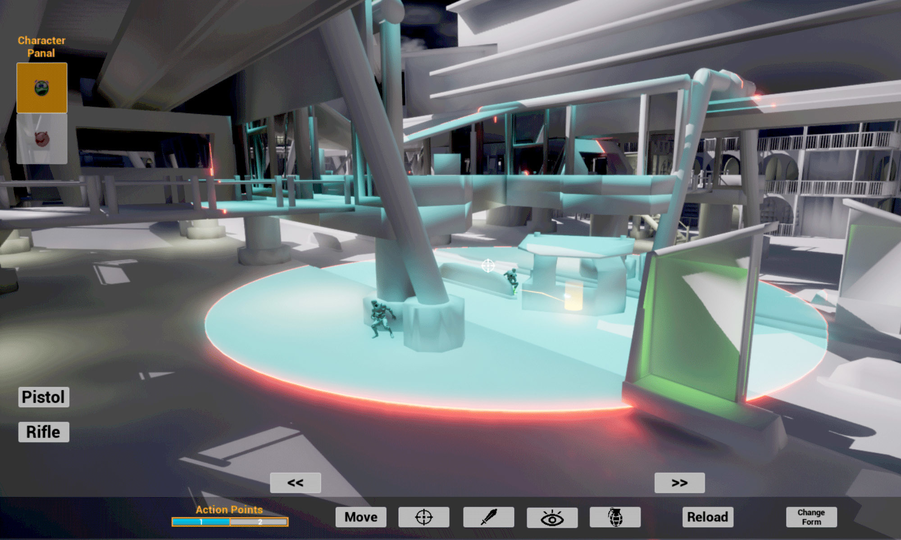Click the Character Panal label
901x540 pixels.
click(41, 47)
